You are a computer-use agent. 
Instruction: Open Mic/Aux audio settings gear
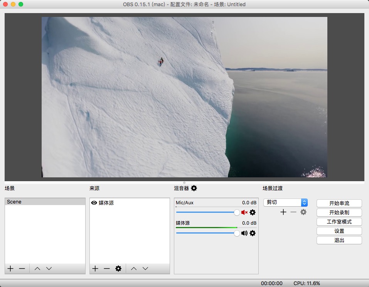coord(253,212)
